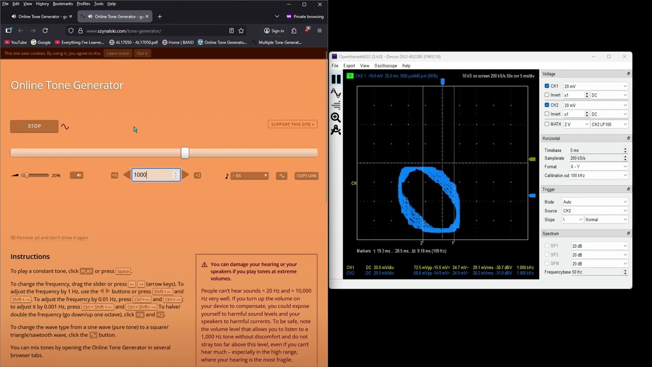Open the musical note selector dropdown
The image size is (652, 367).
pos(250,176)
